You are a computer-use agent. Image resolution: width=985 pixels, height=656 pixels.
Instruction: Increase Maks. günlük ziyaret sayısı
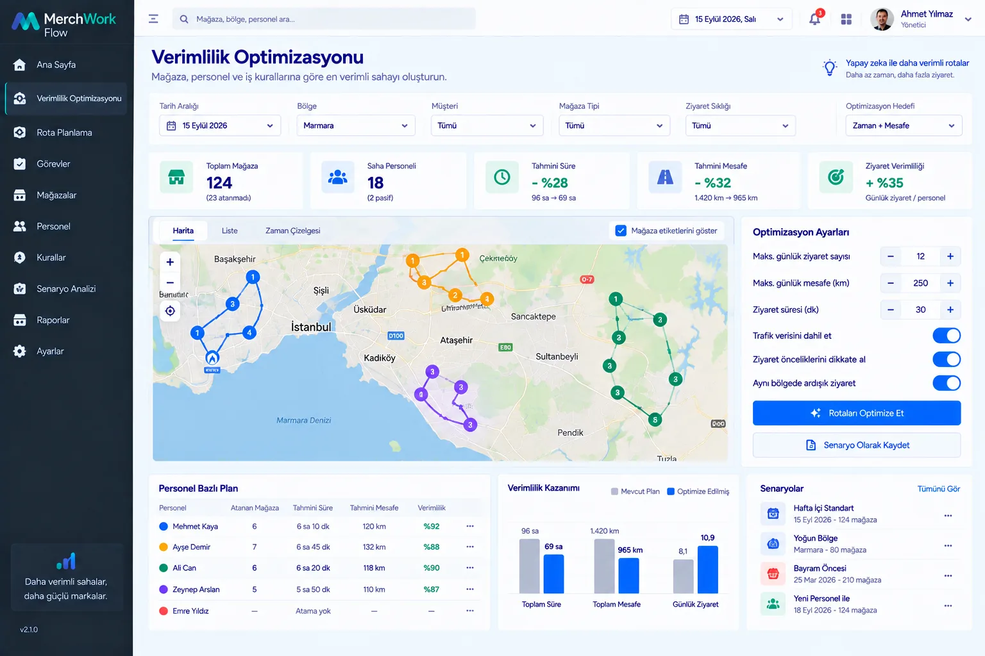(x=950, y=256)
